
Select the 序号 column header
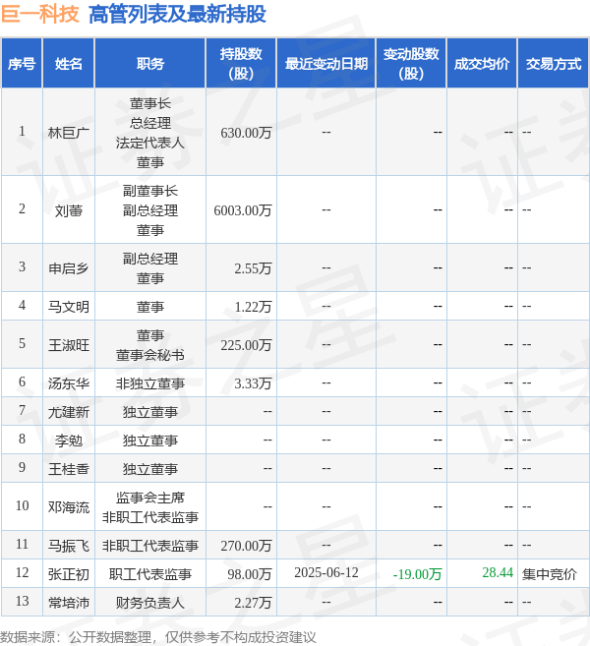22,64
